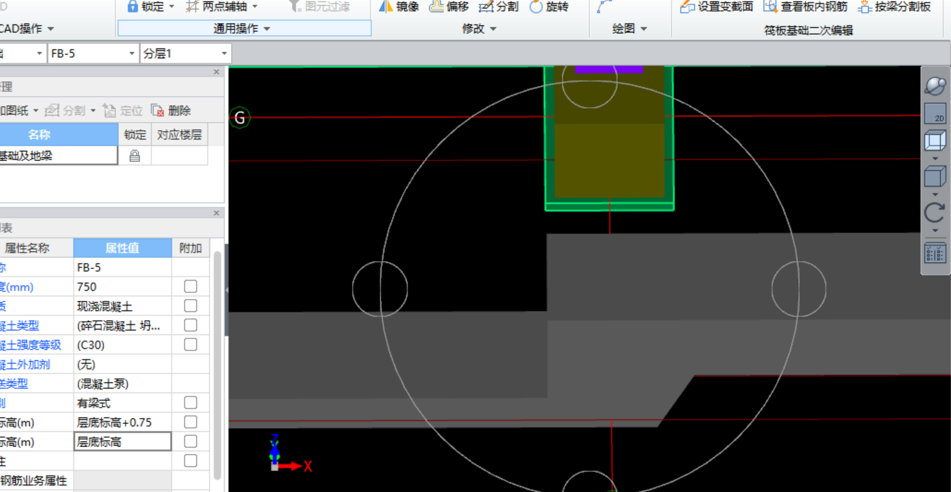Check the 附加 box below the 层底标高 row

(191, 461)
